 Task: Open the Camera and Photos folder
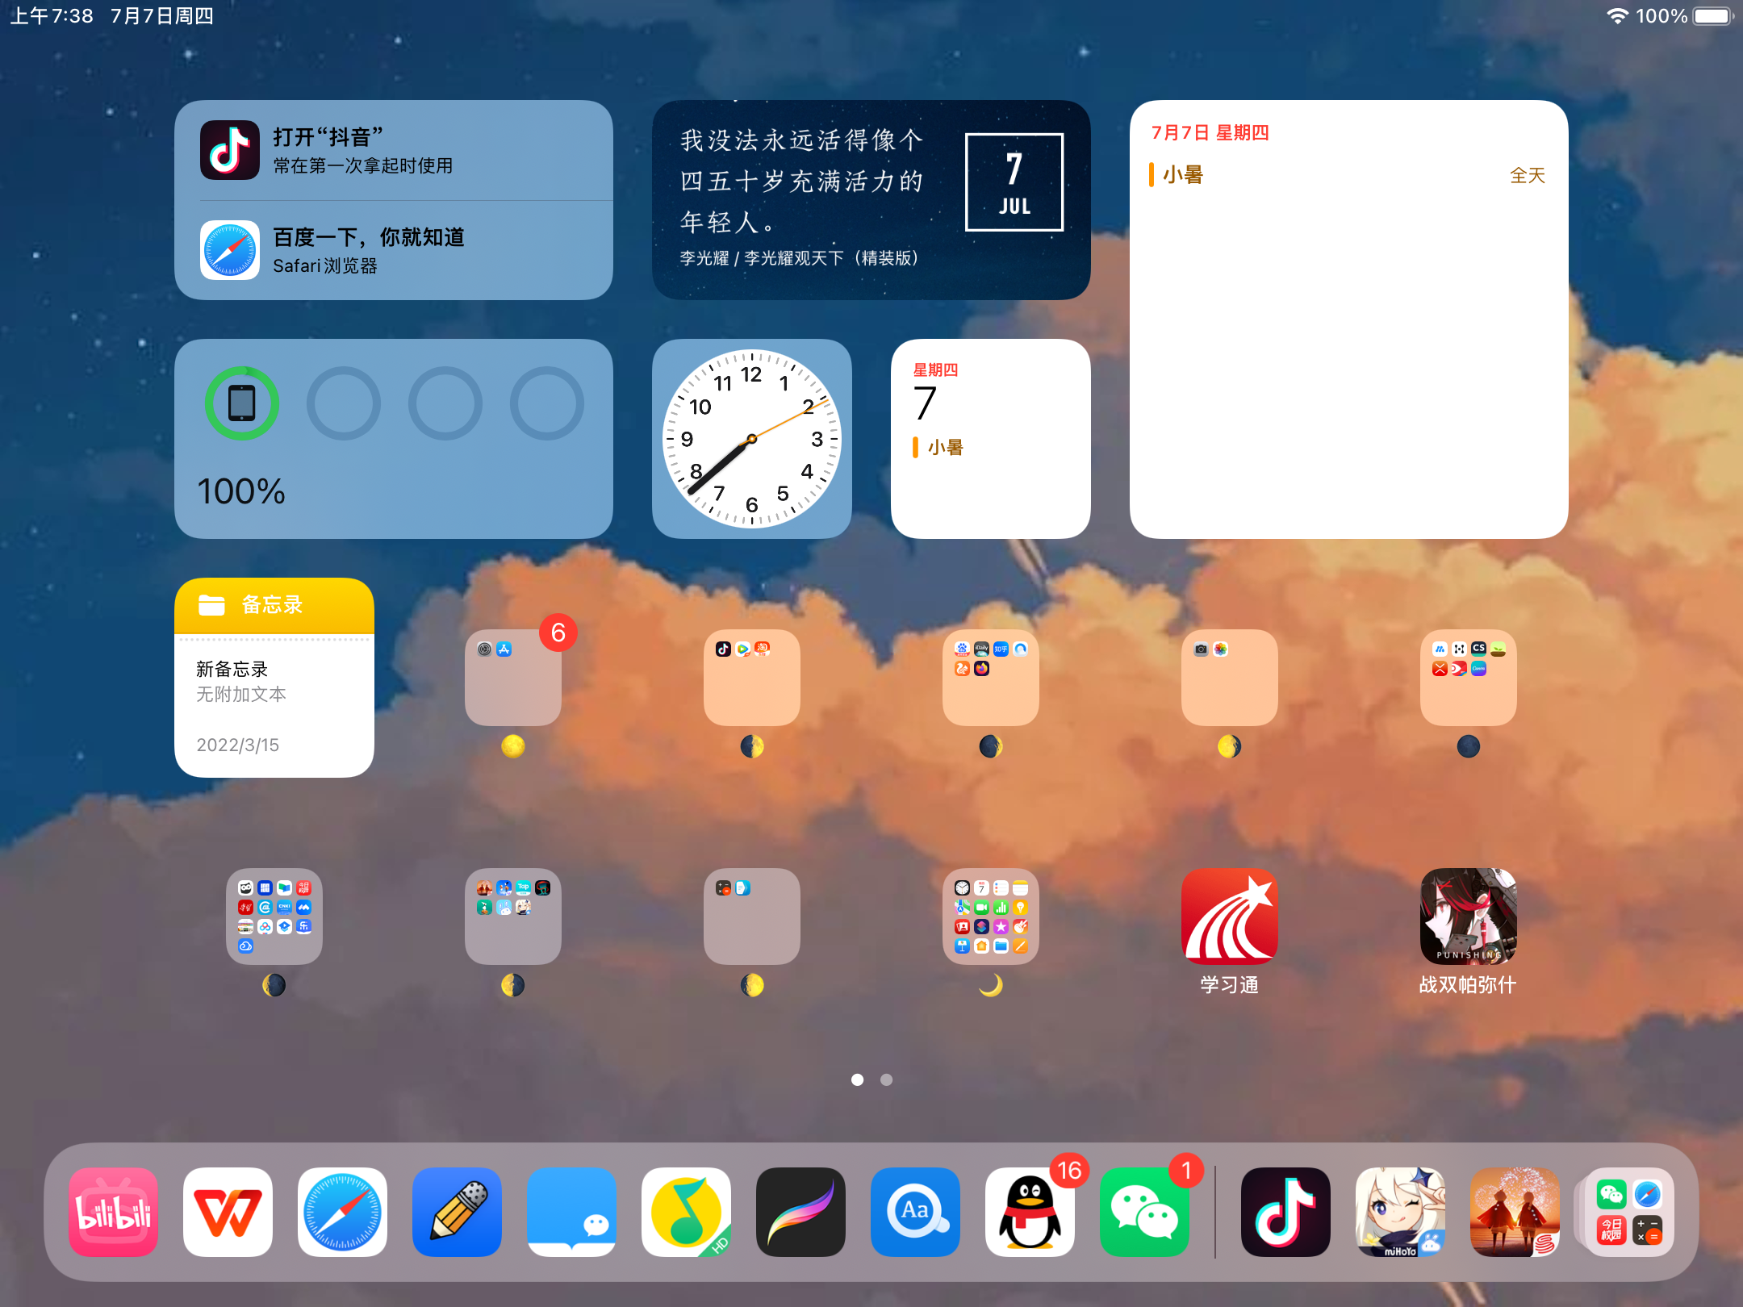[x=1230, y=678]
